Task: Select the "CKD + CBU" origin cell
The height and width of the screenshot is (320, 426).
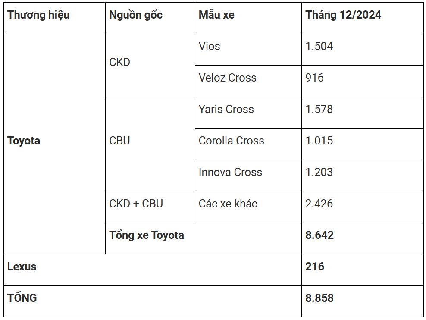Action: tap(136, 204)
